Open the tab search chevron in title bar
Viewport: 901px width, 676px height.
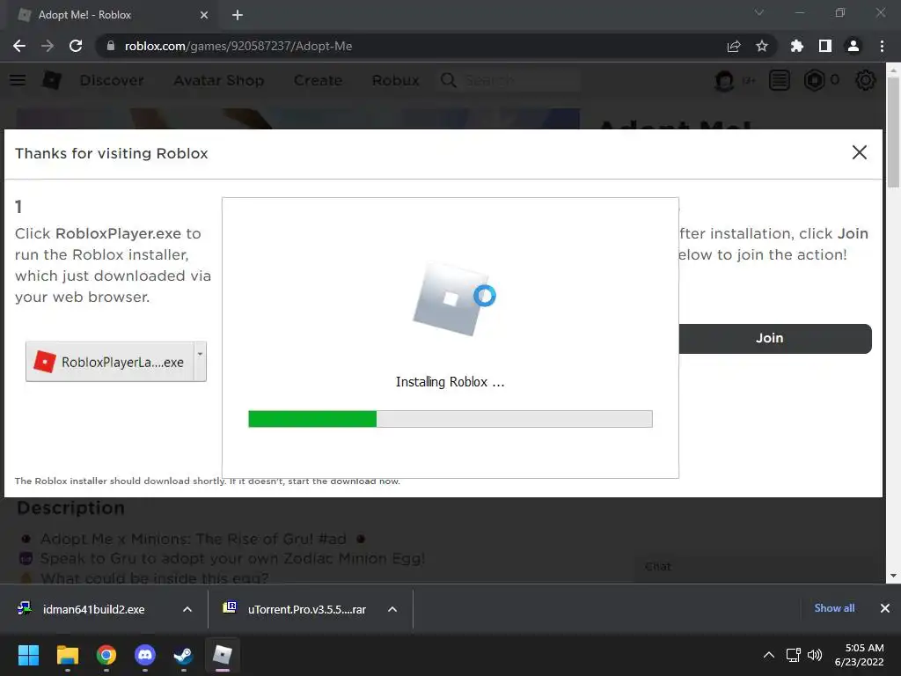point(759,12)
